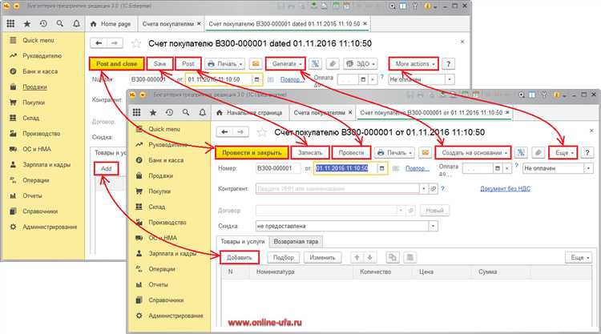
Task: Open Администрирование in front sidebar
Action: click(x=175, y=316)
